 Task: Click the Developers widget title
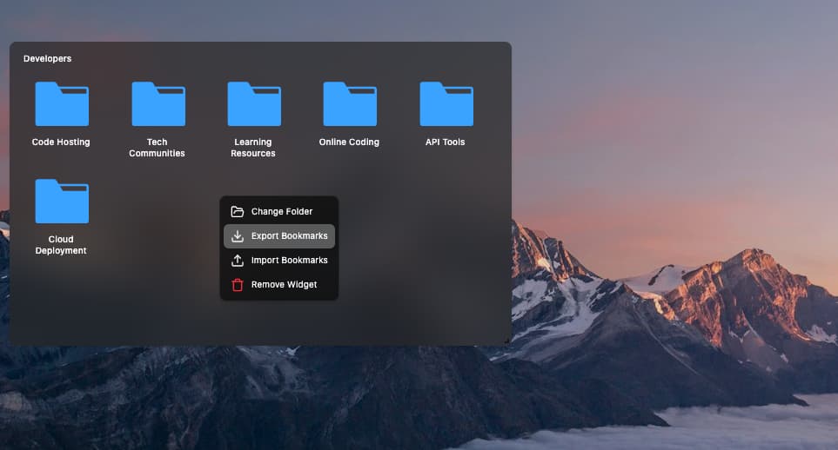pyautogui.click(x=48, y=59)
